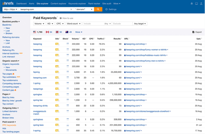View ads icon for tspring keyword
The image size is (205, 134).
tap(57, 72)
